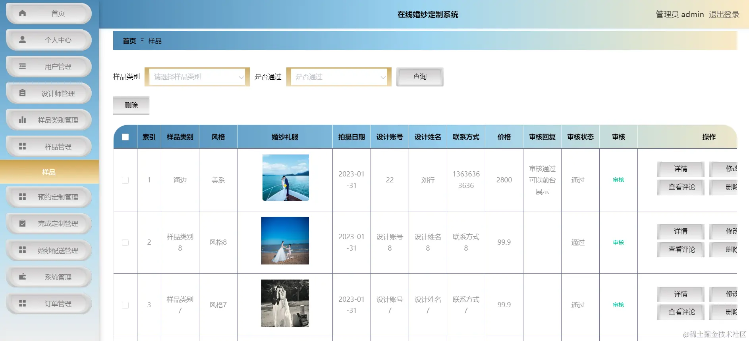Expand 完成定制管理 menu item
This screenshot has height=341, width=749.
(49, 224)
